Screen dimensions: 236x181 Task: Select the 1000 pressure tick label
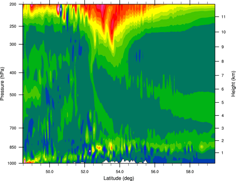12,163
